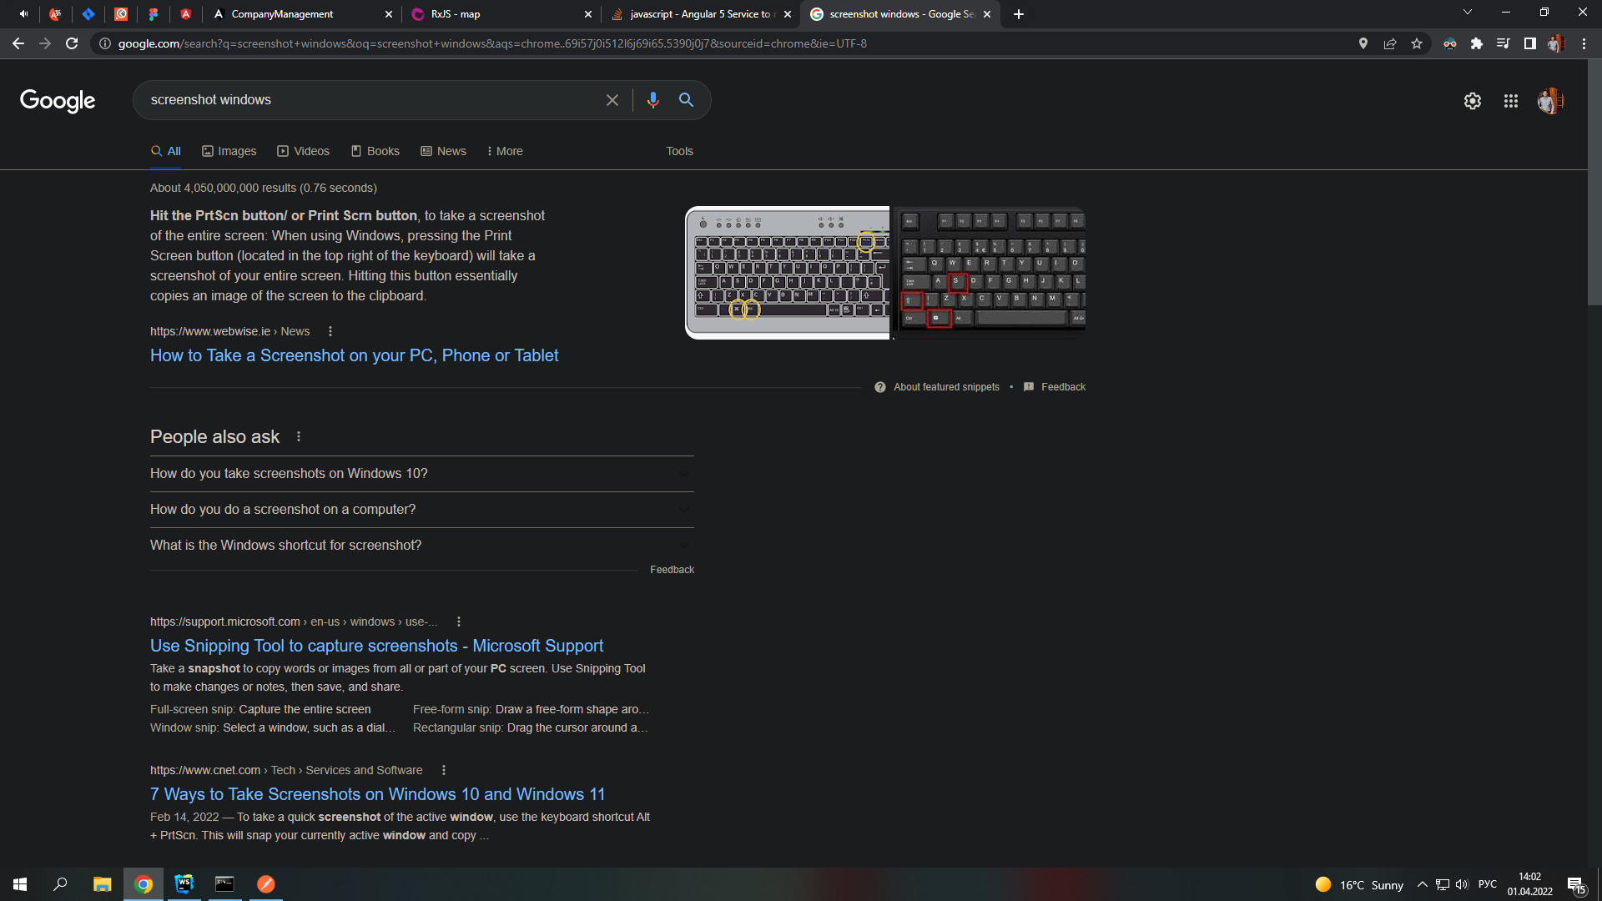
Task: Submit search with magnifier icon
Action: [x=686, y=100]
